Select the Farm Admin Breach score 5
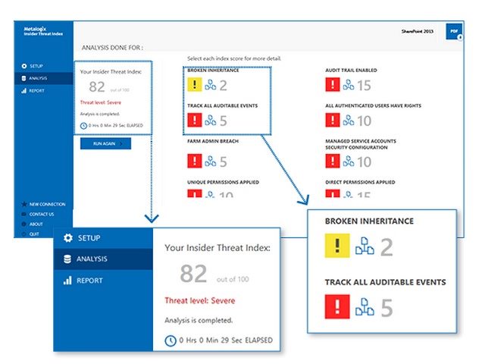This screenshot has height=364, width=485. click(224, 162)
